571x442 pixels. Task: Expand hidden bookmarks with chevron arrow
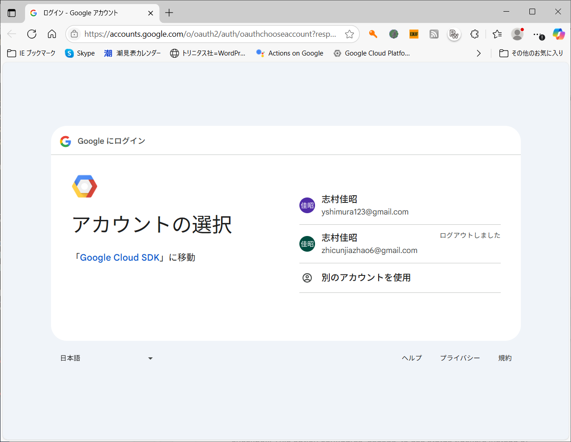point(479,53)
